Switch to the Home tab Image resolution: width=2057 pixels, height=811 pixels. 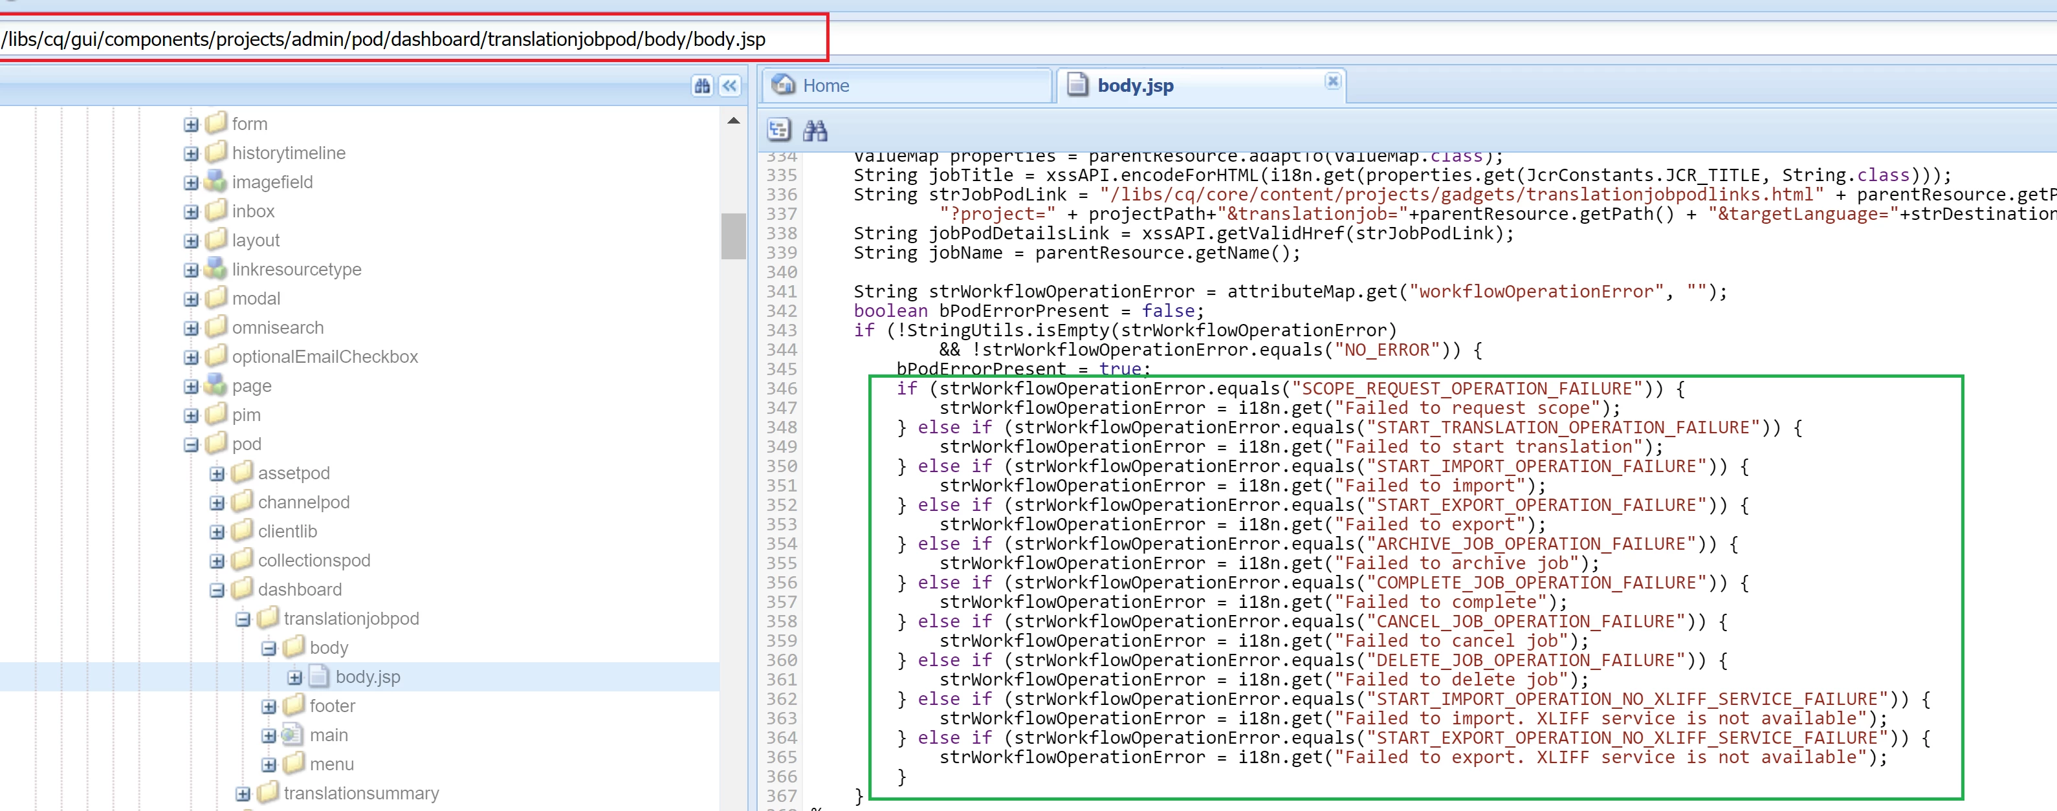[x=825, y=85]
